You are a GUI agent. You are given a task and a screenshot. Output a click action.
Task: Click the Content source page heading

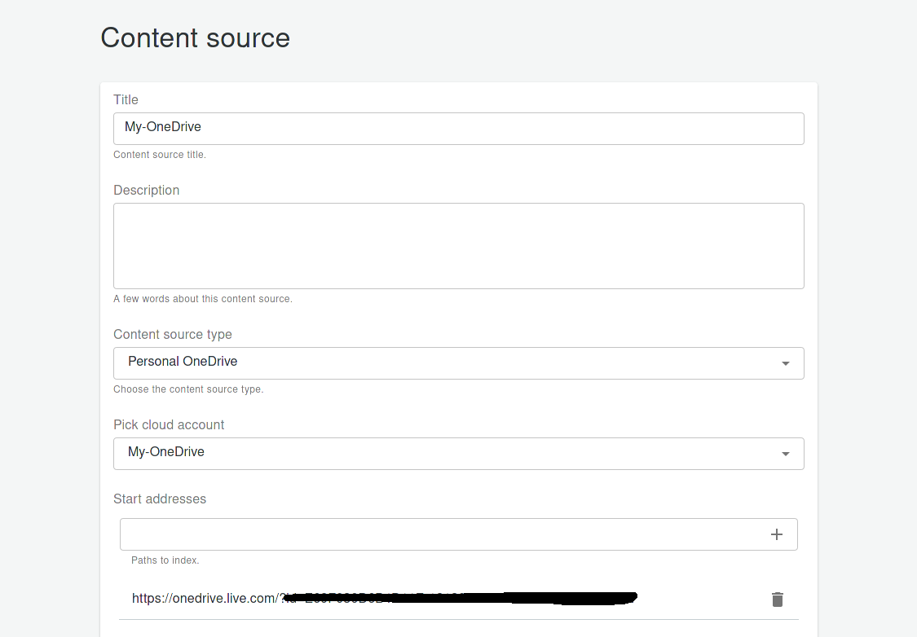click(195, 37)
